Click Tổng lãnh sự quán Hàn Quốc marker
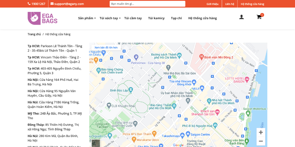This screenshot has width=295, height=147. pos(135,123)
